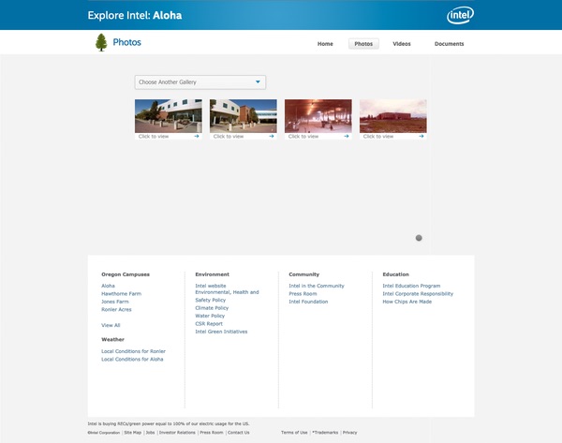Click the arrow under the fourth photo thumbnail
Screen dimensions: 562x443
click(x=421, y=136)
